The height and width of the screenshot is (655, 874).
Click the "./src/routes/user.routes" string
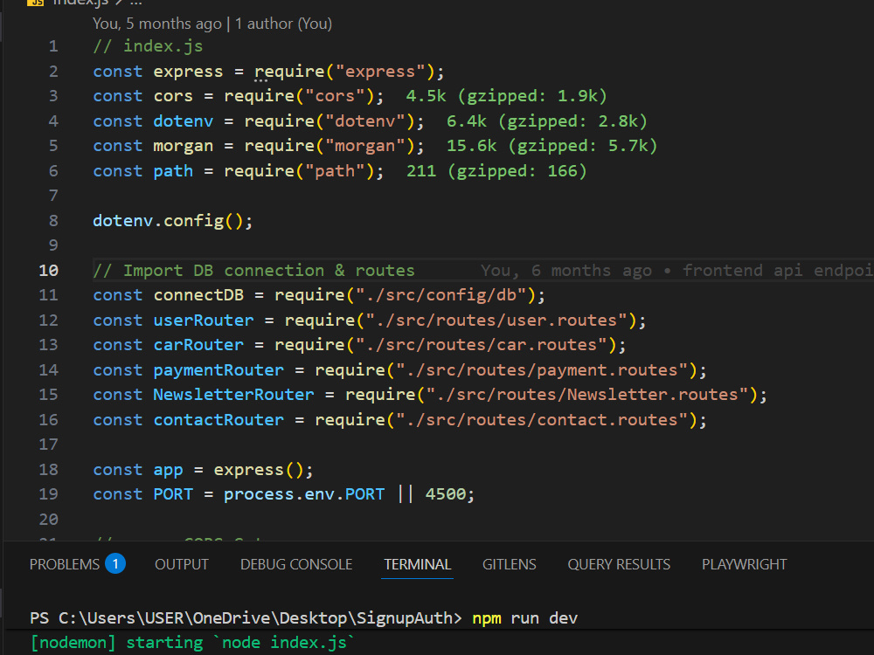click(496, 321)
